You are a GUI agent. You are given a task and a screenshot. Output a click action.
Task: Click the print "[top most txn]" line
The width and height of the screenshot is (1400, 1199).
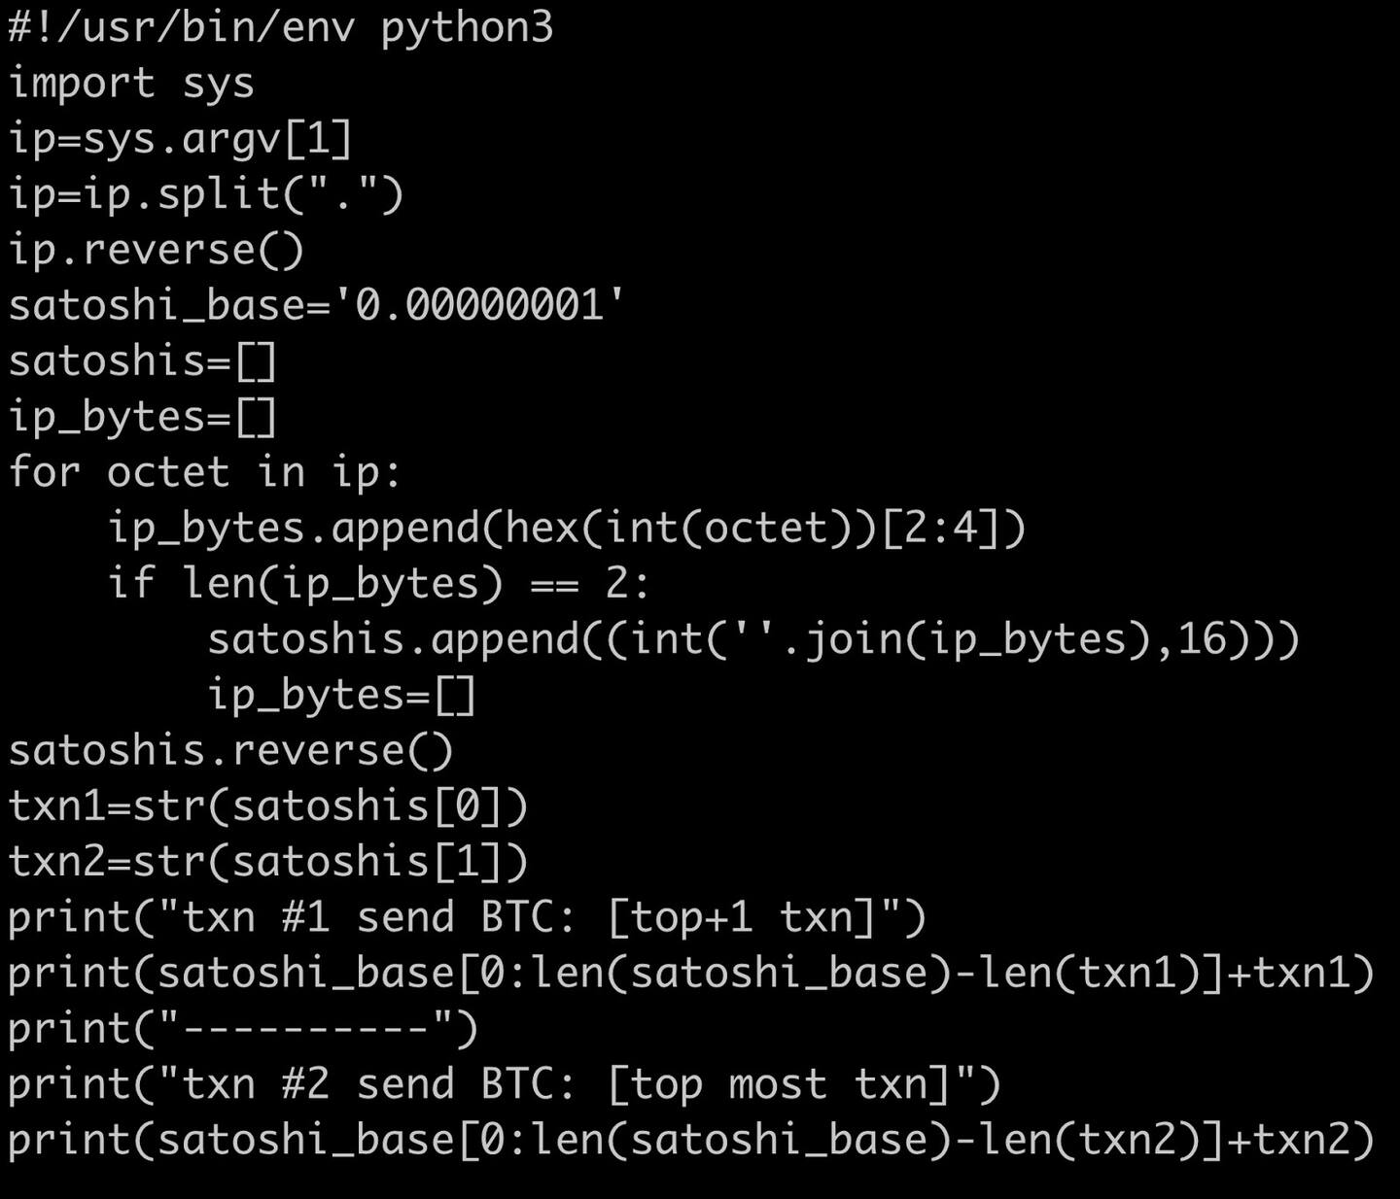click(504, 1084)
